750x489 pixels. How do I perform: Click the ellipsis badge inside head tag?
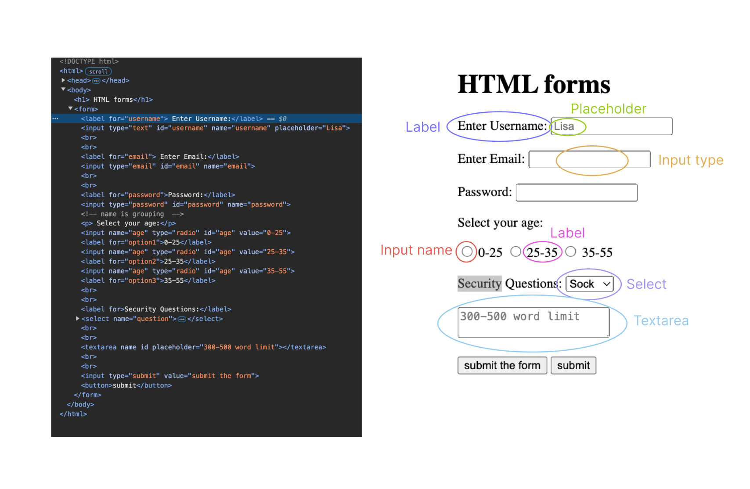[96, 81]
